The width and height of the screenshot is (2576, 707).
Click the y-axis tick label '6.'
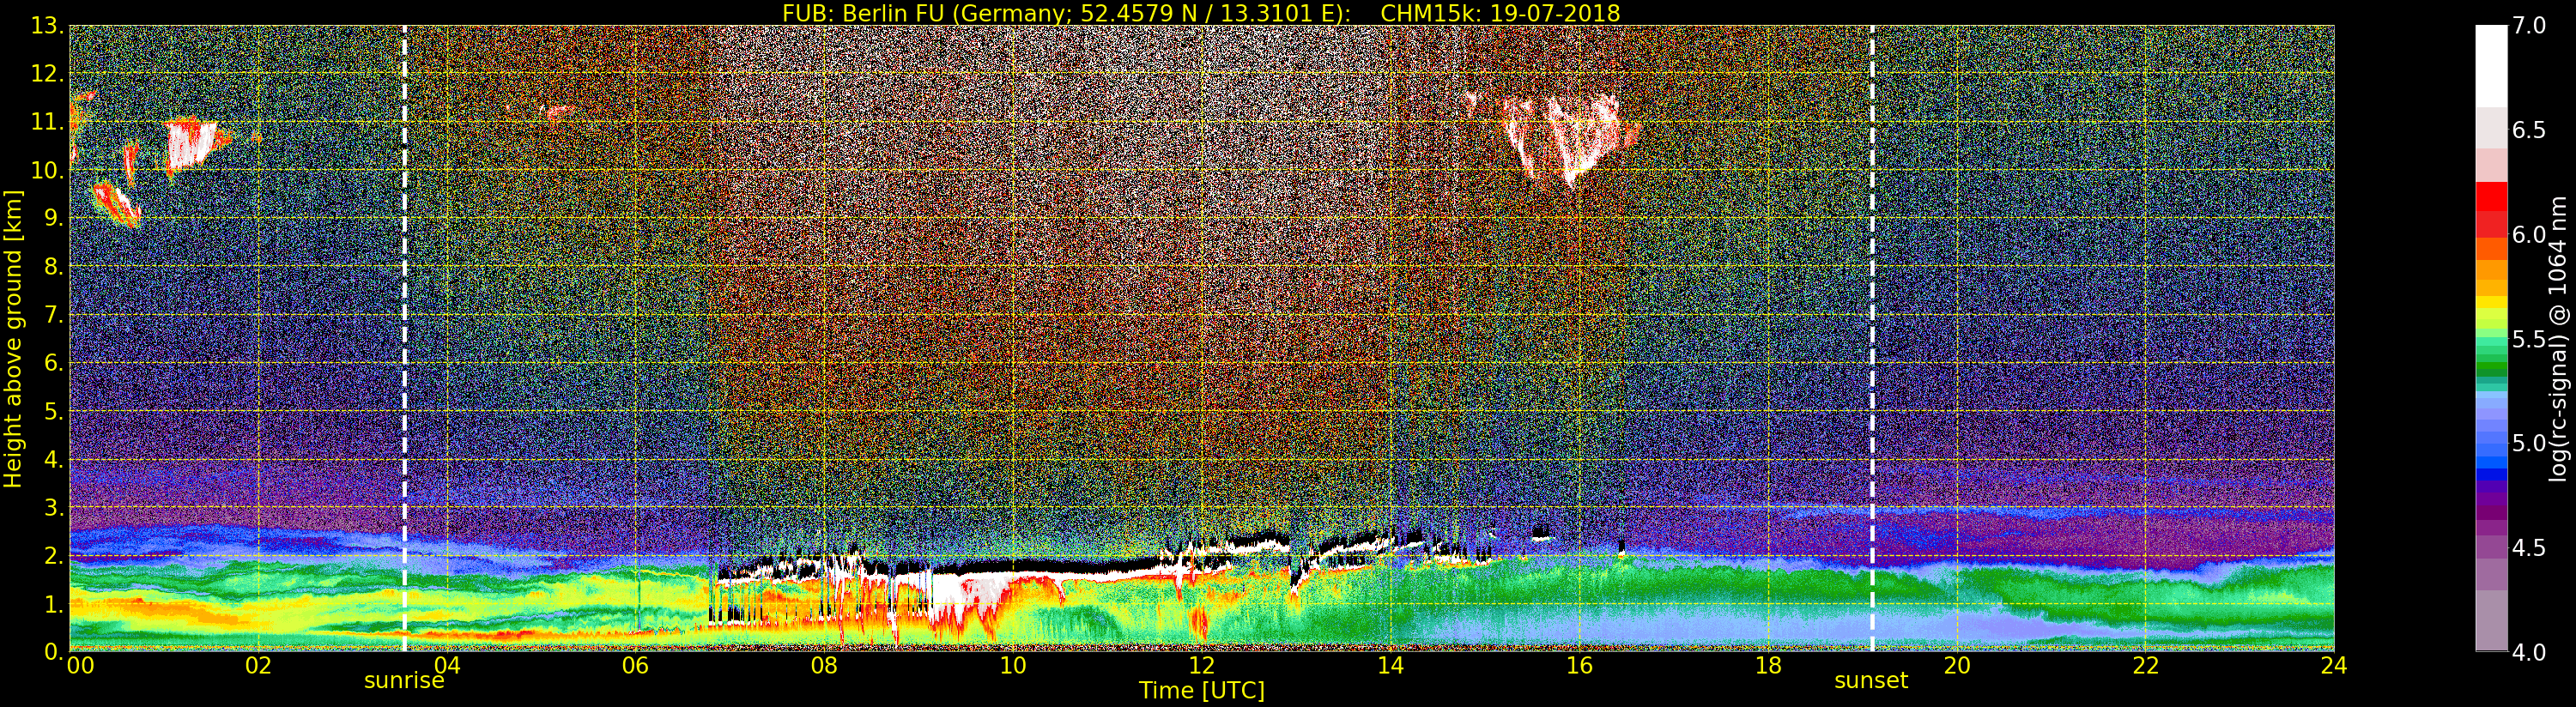pyautogui.click(x=53, y=363)
